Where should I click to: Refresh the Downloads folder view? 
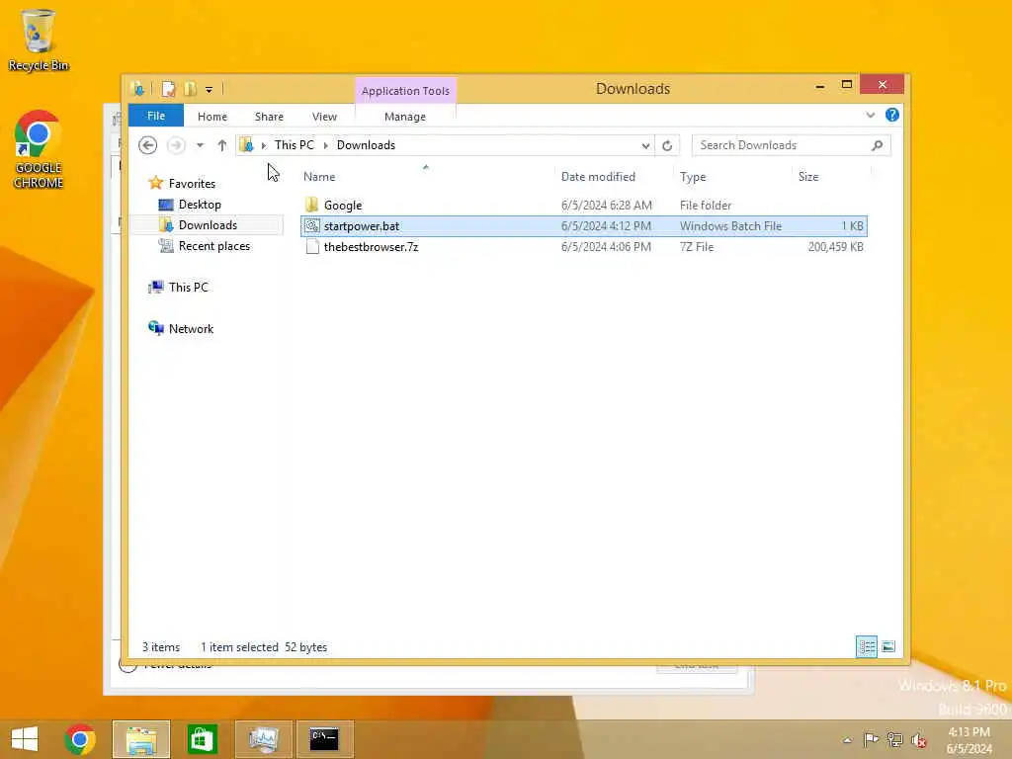(667, 146)
